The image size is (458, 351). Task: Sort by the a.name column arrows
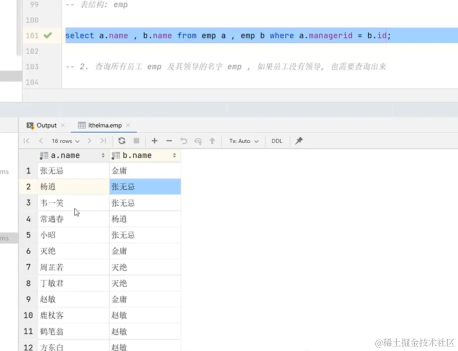click(x=103, y=155)
